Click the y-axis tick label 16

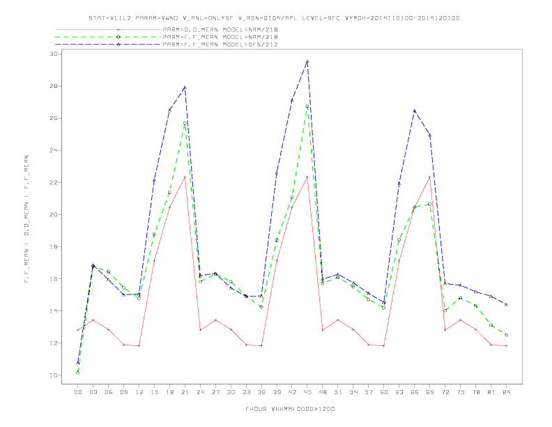click(x=54, y=278)
